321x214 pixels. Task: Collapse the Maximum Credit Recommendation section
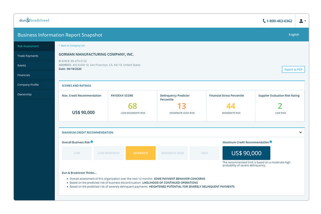click(x=300, y=132)
